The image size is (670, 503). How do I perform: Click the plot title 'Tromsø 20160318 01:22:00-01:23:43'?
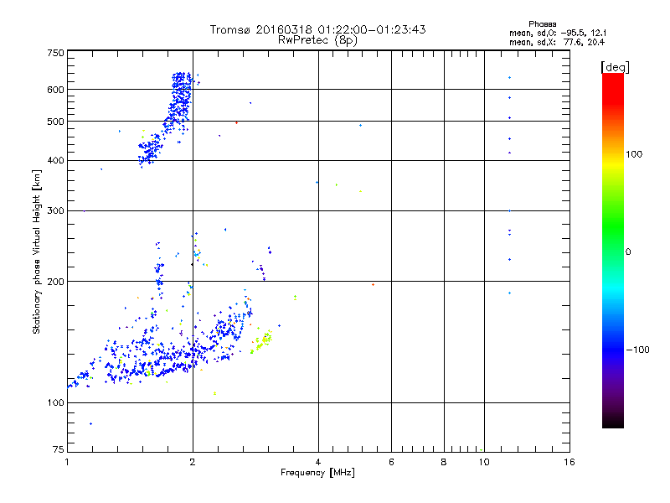317,29
